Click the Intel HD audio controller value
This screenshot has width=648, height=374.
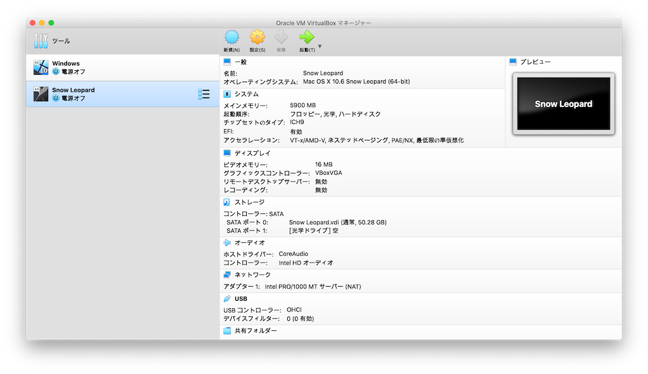pyautogui.click(x=306, y=263)
